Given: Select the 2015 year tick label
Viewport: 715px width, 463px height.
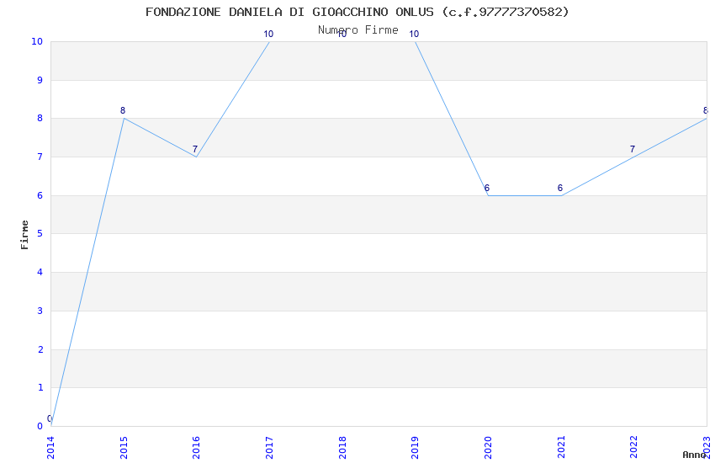Looking at the screenshot, I should (124, 448).
